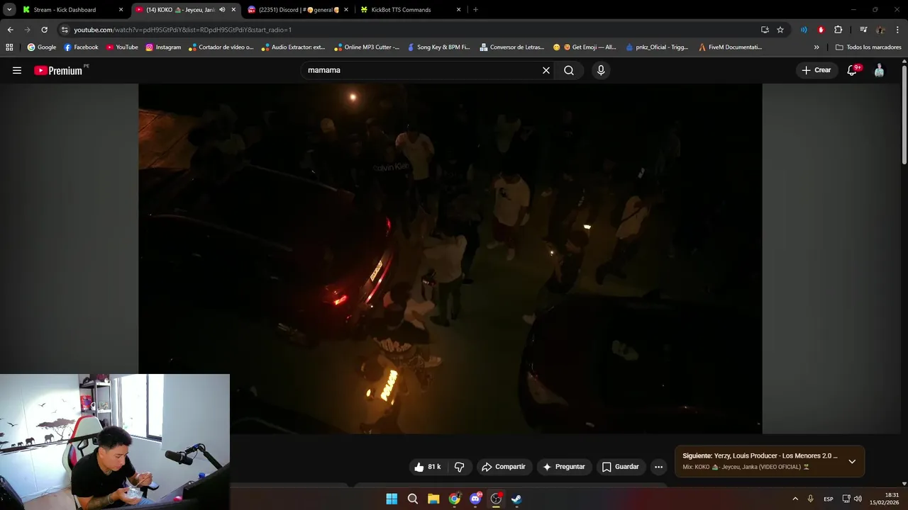Image resolution: width=908 pixels, height=510 pixels.
Task: Click the video player to pause playback
Action: point(450,259)
